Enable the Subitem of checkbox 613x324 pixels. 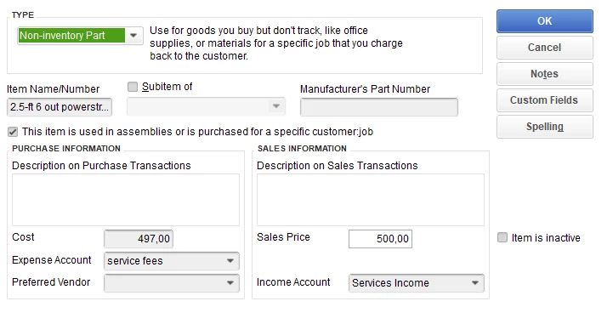(133, 87)
